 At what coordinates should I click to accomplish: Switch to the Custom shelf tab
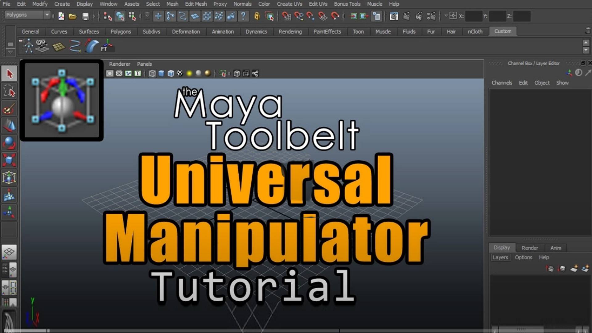(503, 31)
